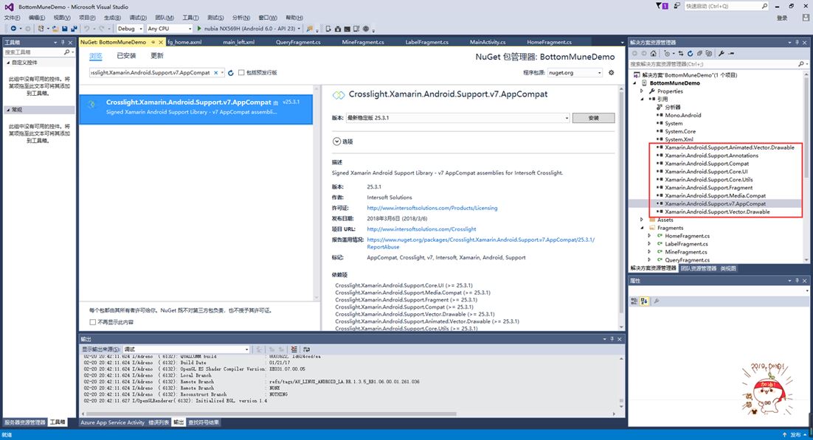
Task: Open the Debug configuration dropdown
Action: point(130,29)
